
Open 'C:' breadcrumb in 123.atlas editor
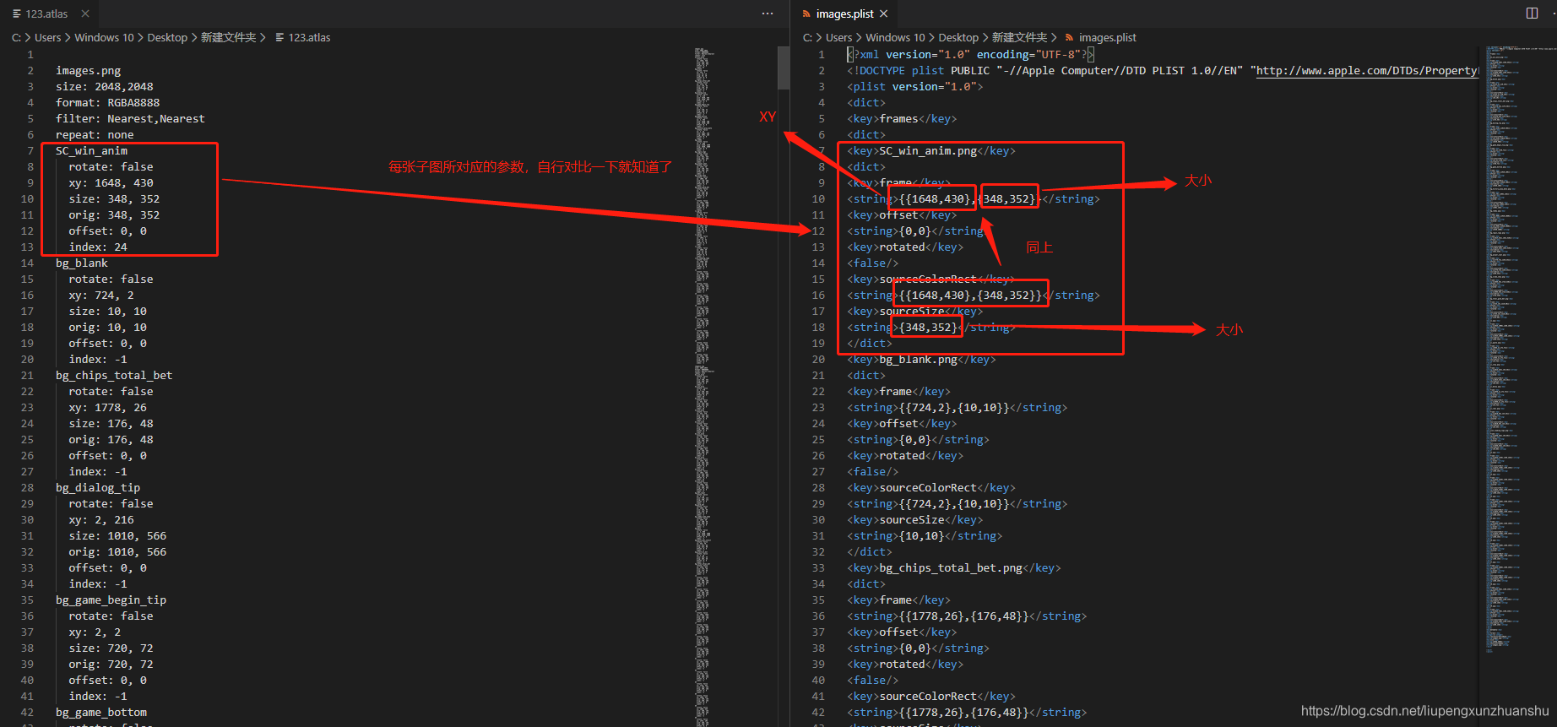(x=16, y=38)
